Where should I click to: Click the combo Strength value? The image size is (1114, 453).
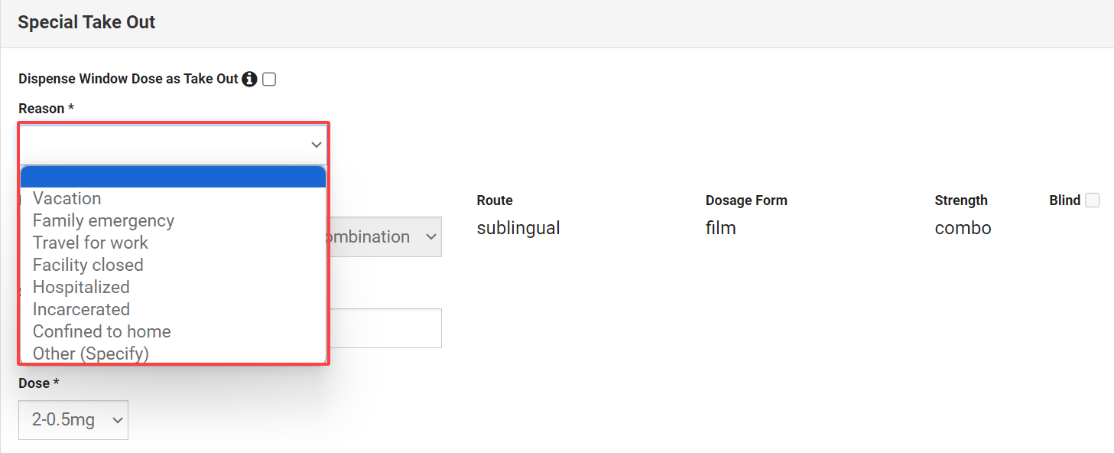pyautogui.click(x=963, y=228)
